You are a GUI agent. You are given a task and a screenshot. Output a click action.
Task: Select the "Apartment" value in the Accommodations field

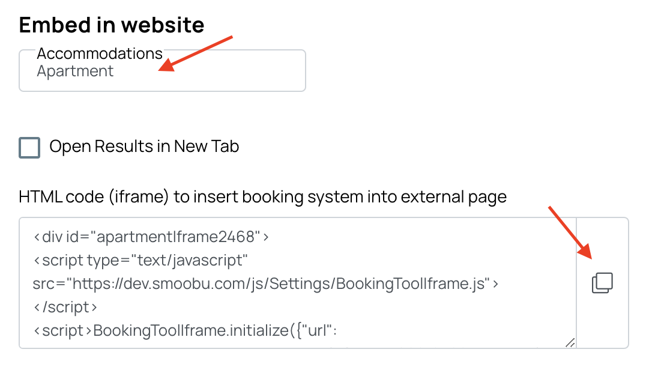pyautogui.click(x=75, y=71)
